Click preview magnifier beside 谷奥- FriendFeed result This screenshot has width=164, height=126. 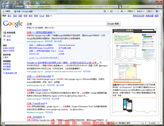46,103
